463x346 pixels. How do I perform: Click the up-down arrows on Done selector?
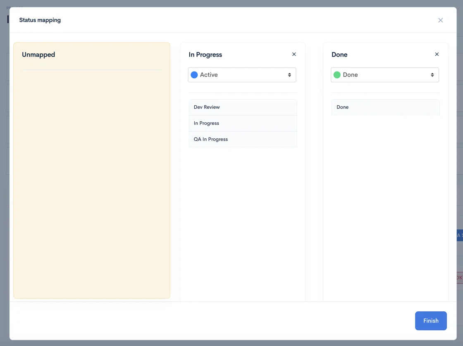click(432, 75)
